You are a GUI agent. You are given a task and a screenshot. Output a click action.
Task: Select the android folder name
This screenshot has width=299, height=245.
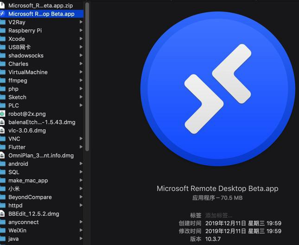pyautogui.click(x=18, y=164)
